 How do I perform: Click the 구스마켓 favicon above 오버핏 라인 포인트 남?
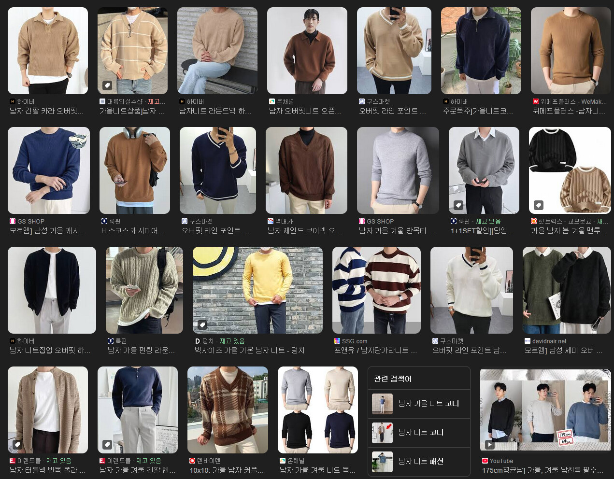click(435, 341)
